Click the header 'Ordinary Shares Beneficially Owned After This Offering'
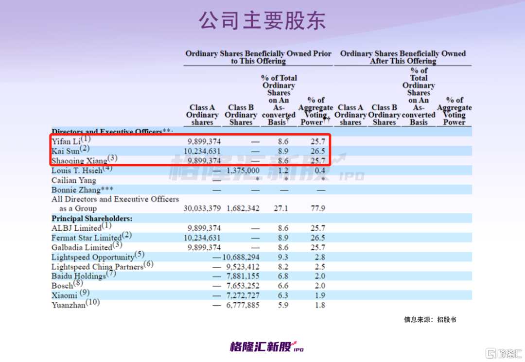 tap(403, 57)
